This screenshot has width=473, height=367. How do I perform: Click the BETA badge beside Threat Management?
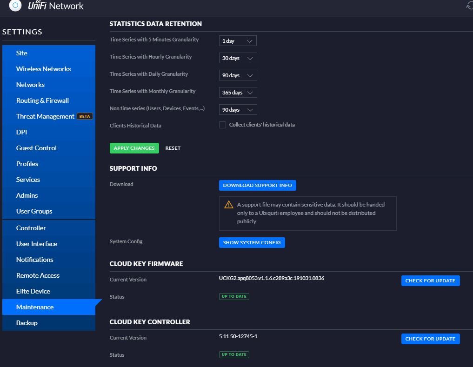pyautogui.click(x=85, y=116)
